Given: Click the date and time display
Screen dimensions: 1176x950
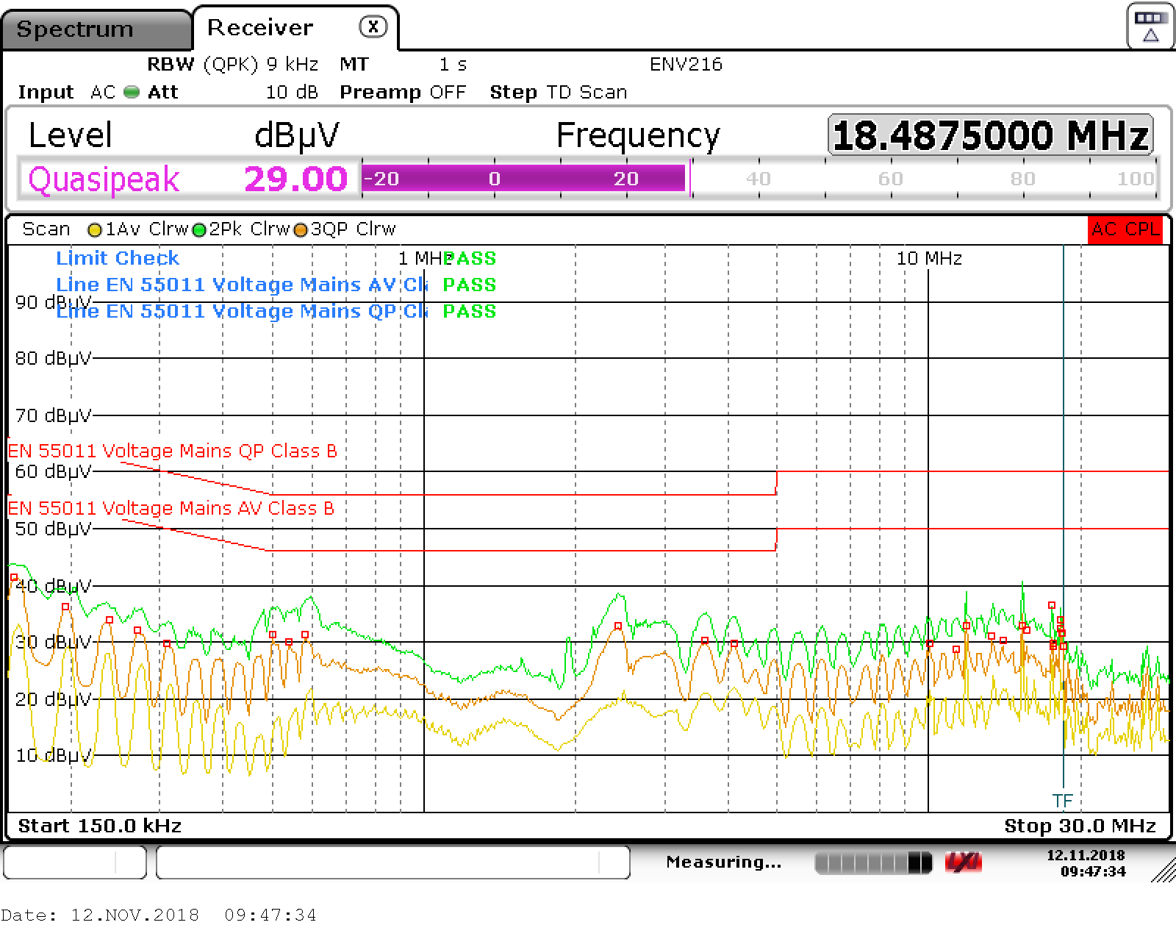Looking at the screenshot, I should click(x=1086, y=863).
